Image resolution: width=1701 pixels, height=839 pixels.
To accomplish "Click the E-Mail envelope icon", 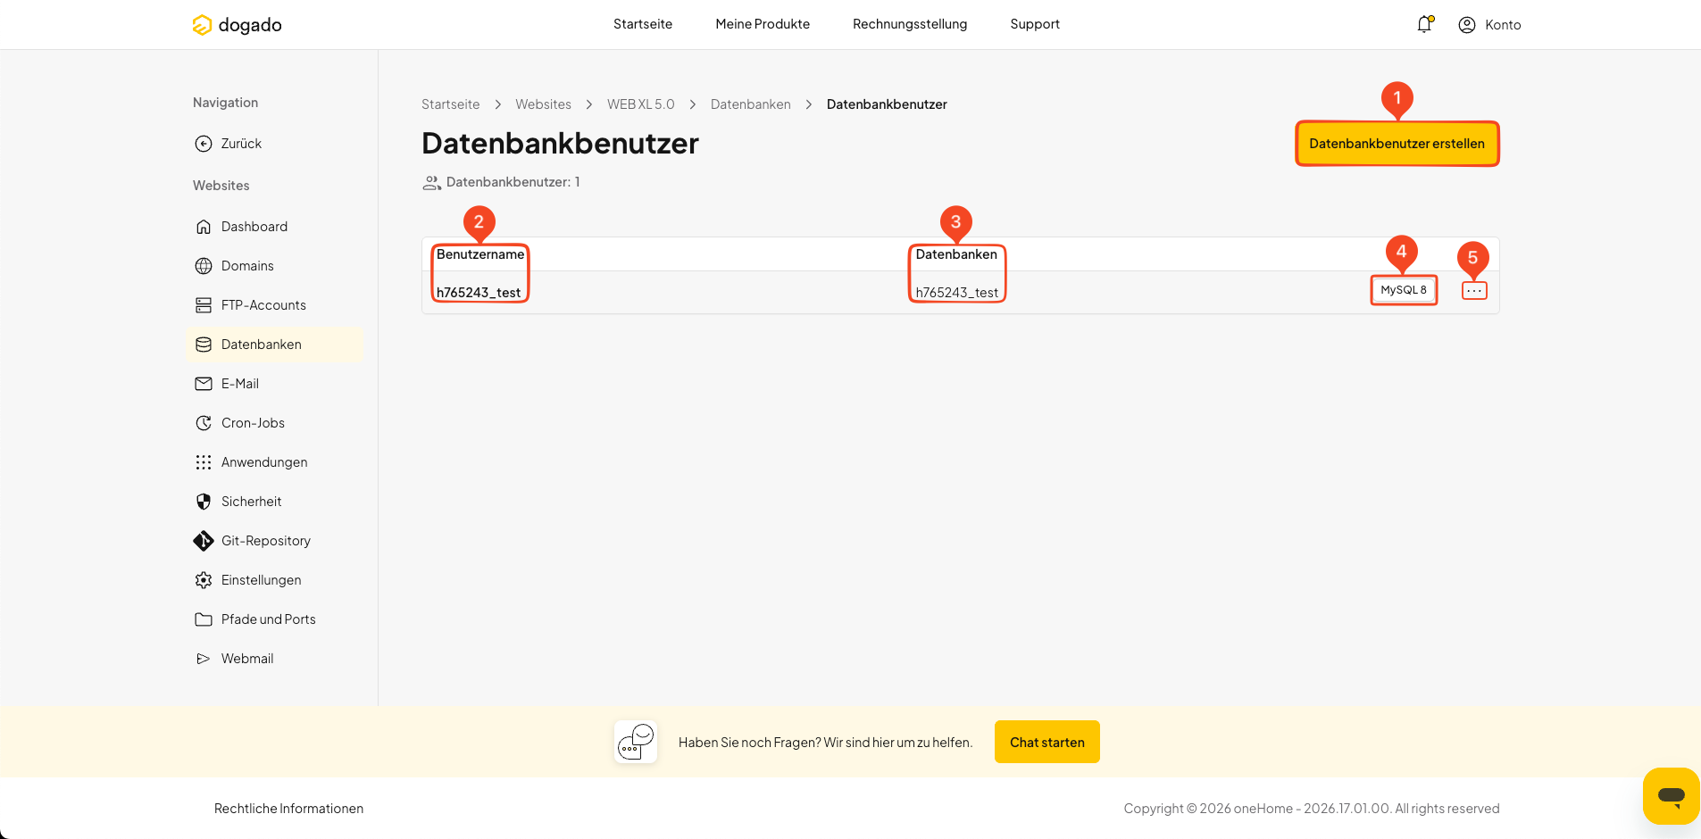I will (x=204, y=384).
